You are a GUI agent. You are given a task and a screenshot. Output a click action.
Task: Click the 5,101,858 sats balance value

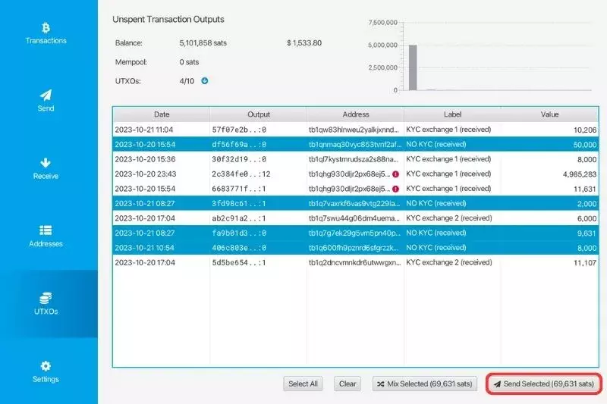coord(203,43)
